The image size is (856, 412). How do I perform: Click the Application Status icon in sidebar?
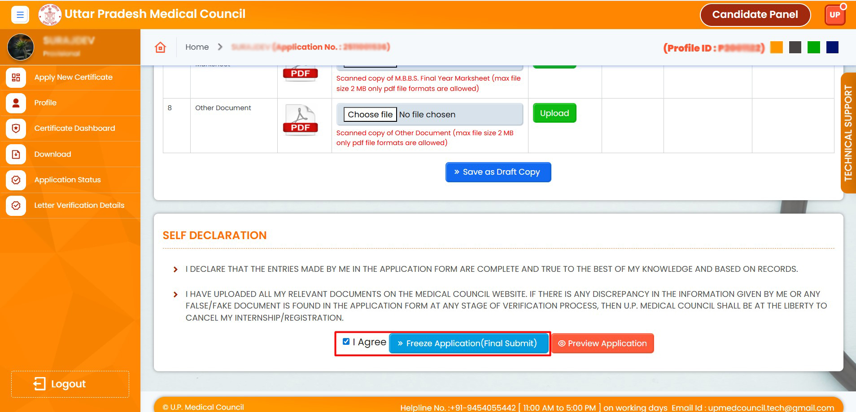click(16, 180)
